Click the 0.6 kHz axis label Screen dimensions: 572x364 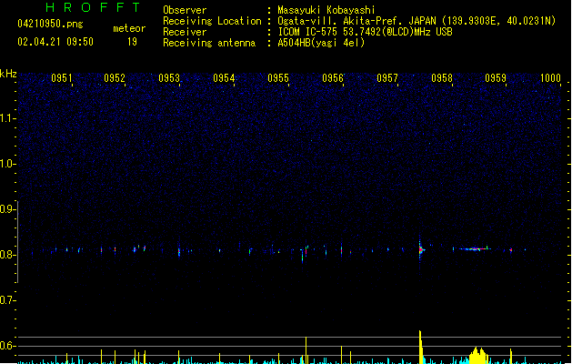click(7, 346)
